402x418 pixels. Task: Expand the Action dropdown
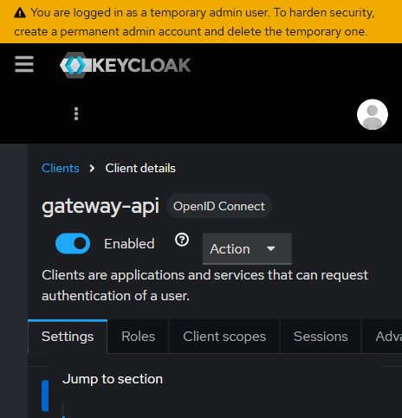[x=247, y=248]
